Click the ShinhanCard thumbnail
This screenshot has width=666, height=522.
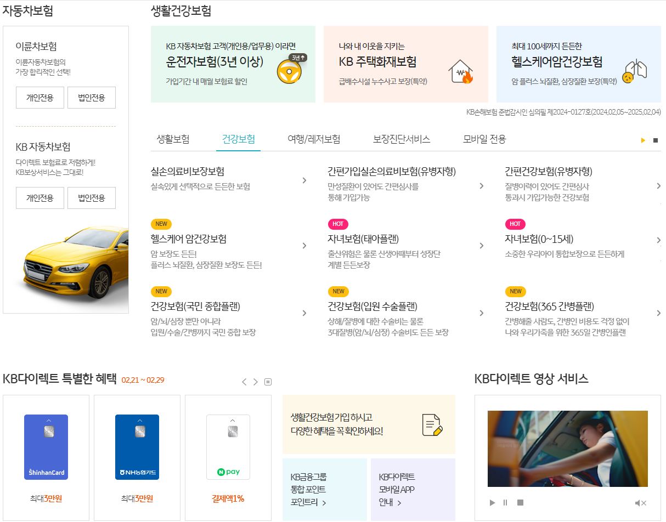(47, 447)
